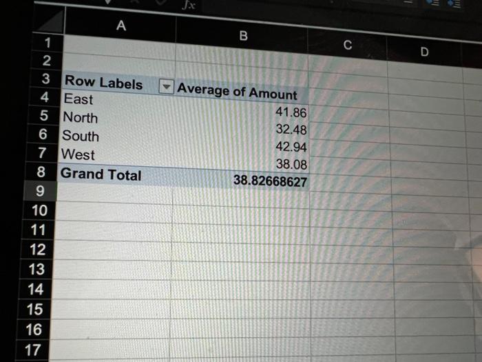The image size is (482, 362).
Task: Select row 6 header
Action: 43,134
